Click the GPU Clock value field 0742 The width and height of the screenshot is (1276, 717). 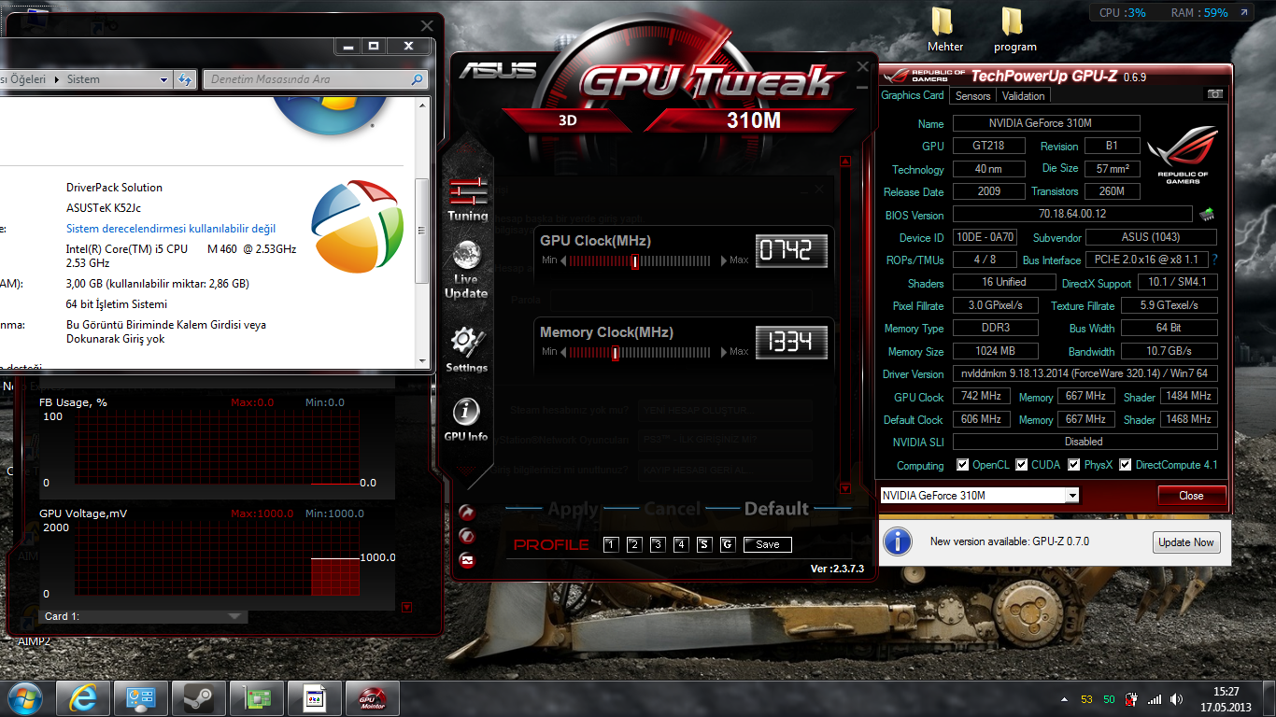[x=791, y=250]
